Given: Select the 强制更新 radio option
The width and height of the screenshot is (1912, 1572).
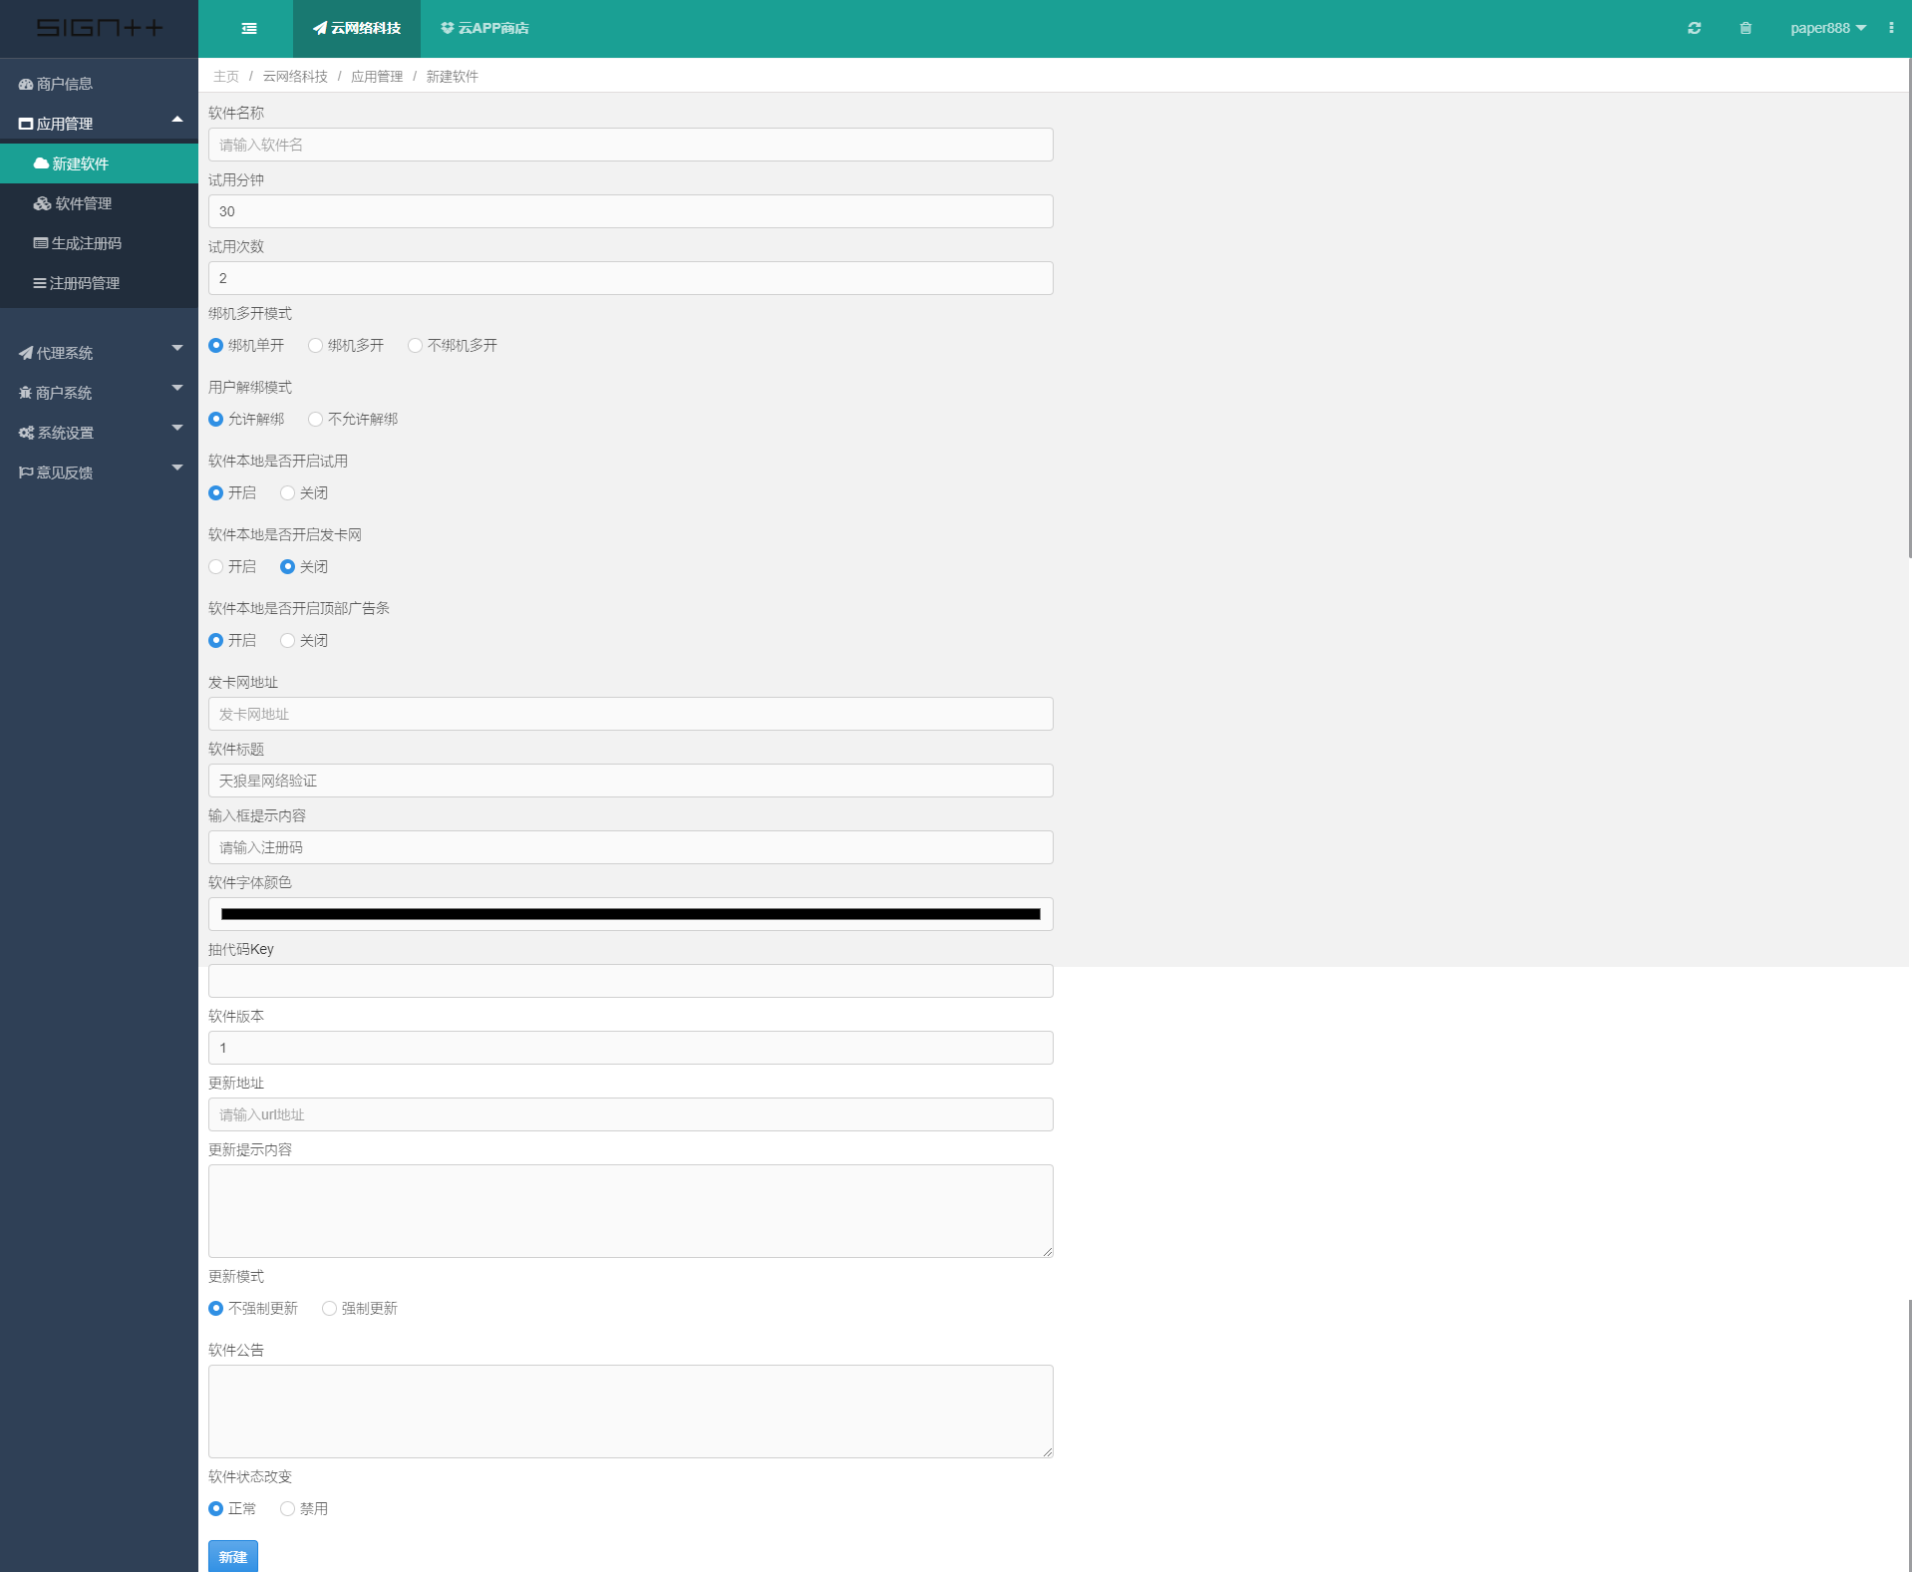Looking at the screenshot, I should pyautogui.click(x=329, y=1309).
